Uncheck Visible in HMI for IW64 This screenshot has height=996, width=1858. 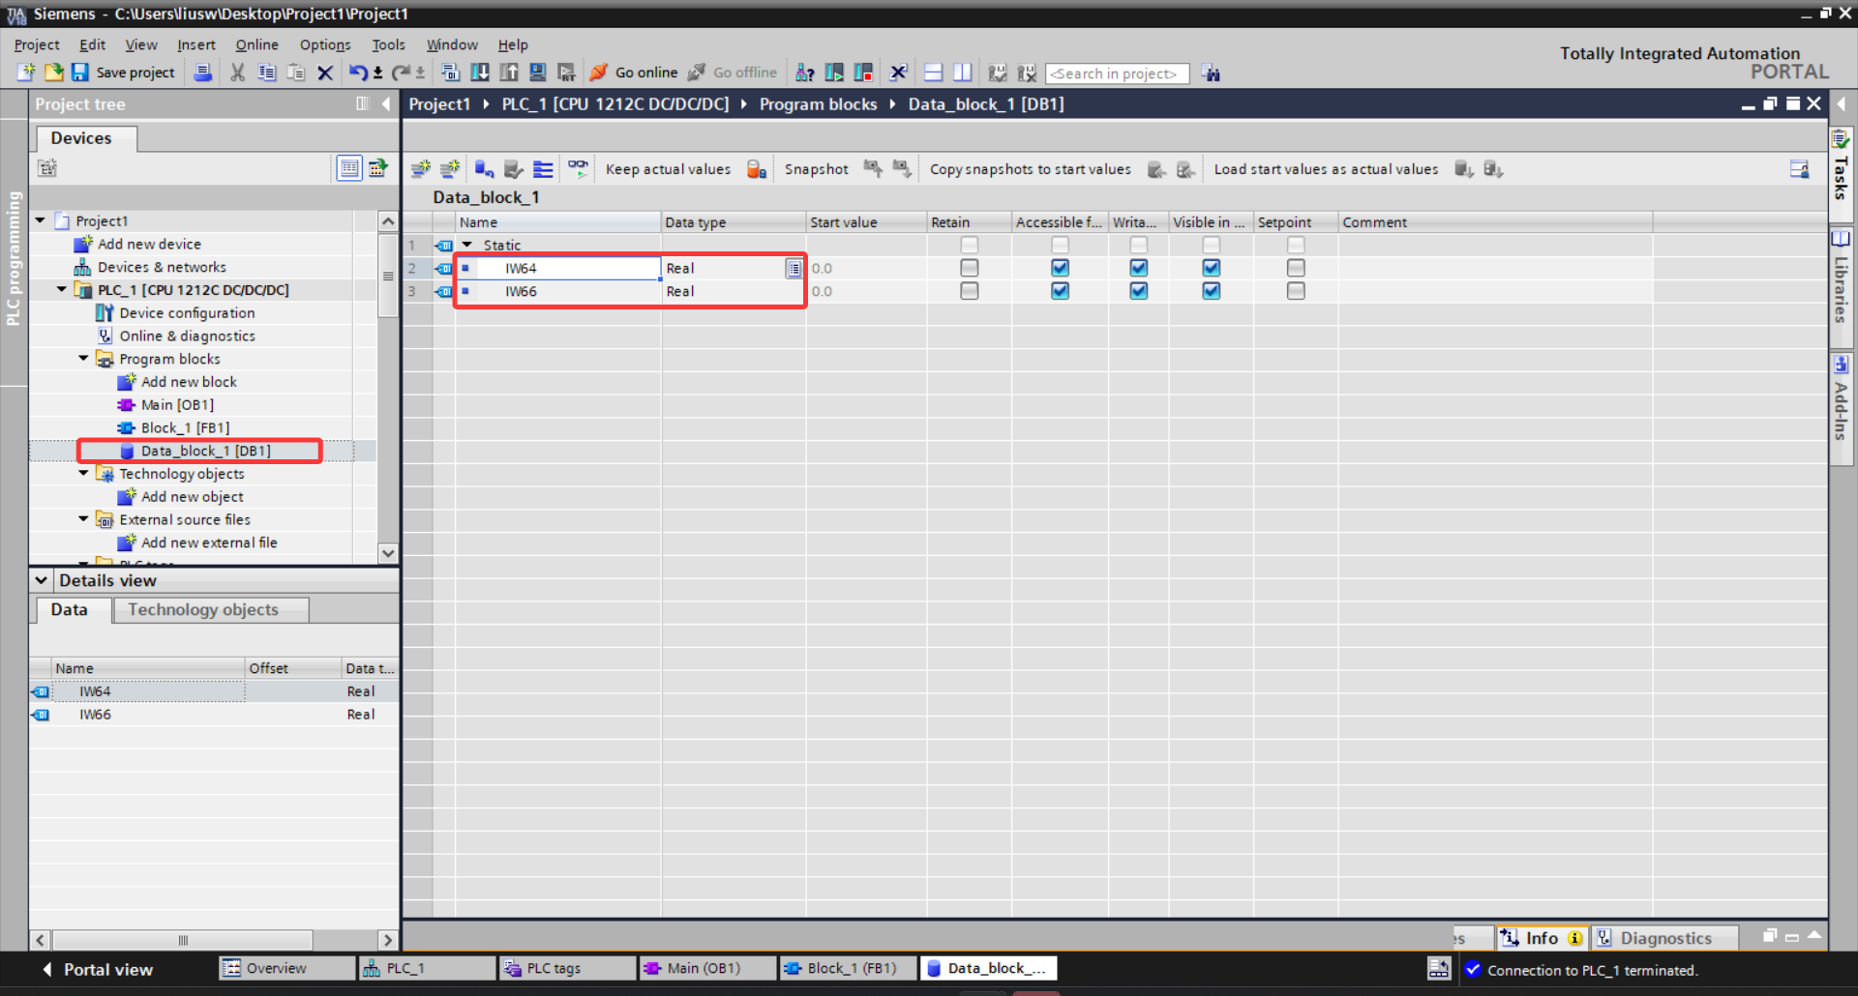[1211, 268]
